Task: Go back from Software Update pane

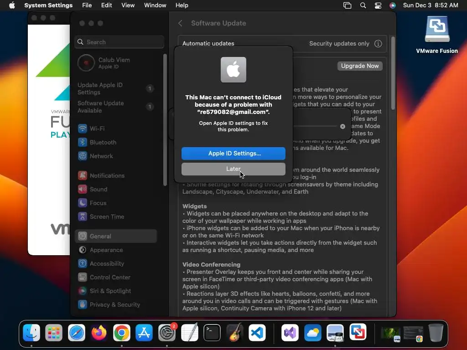Action: (x=180, y=23)
